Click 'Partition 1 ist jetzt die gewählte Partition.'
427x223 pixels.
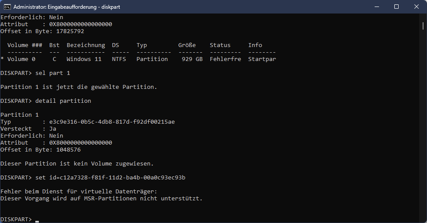point(79,87)
